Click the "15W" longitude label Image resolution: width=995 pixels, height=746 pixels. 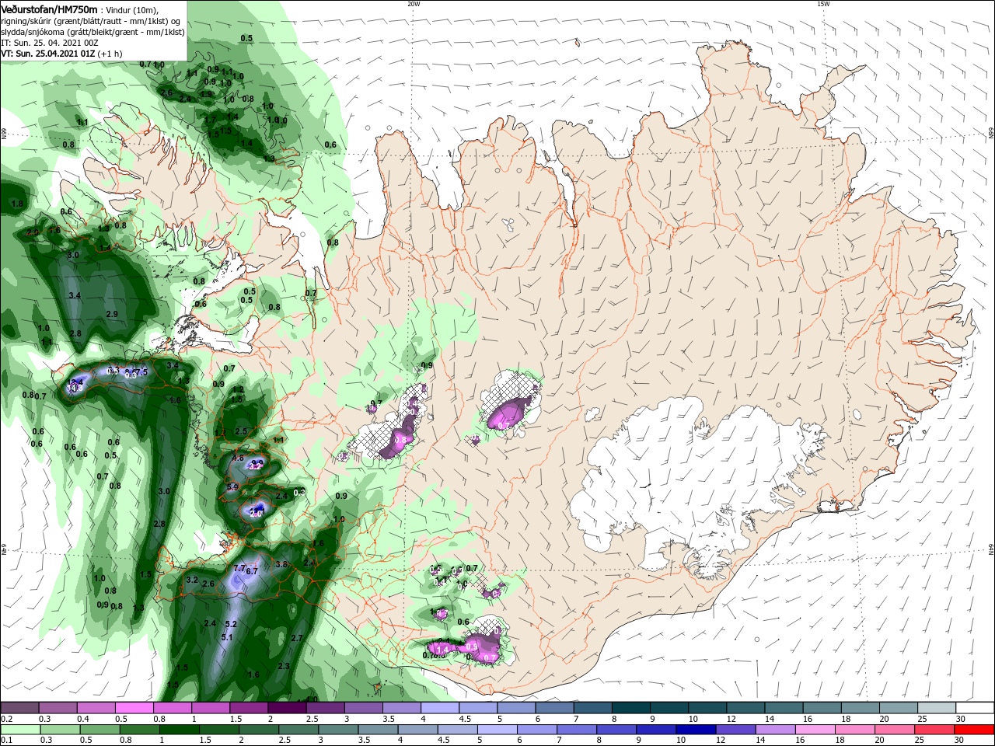[x=822, y=4]
